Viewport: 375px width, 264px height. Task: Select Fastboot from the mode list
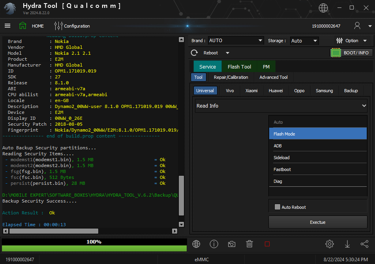(x=282, y=169)
